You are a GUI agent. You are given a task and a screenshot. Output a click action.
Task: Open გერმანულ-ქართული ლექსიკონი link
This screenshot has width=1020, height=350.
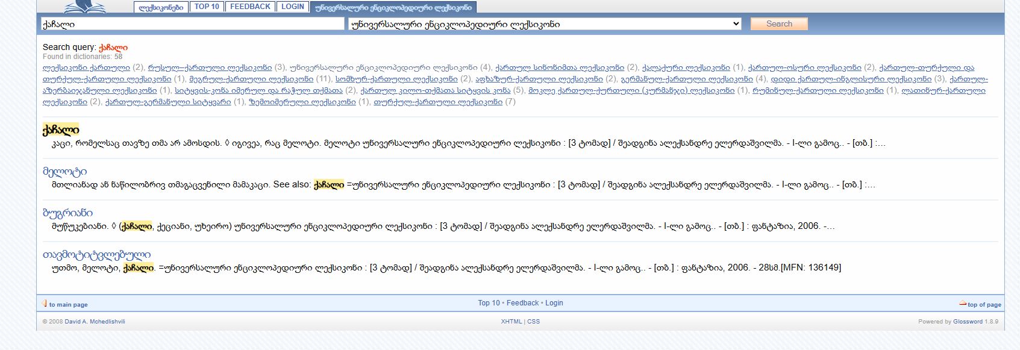[687, 79]
